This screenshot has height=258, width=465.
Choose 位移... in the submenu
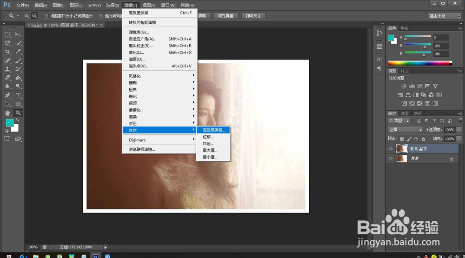[x=213, y=137]
